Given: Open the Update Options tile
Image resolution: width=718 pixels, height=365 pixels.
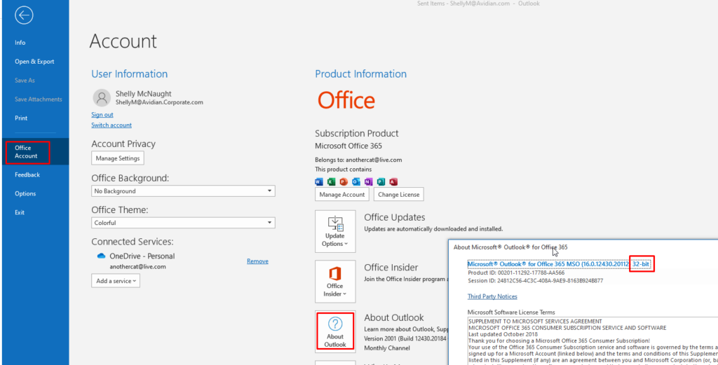Looking at the screenshot, I should pyautogui.click(x=335, y=231).
